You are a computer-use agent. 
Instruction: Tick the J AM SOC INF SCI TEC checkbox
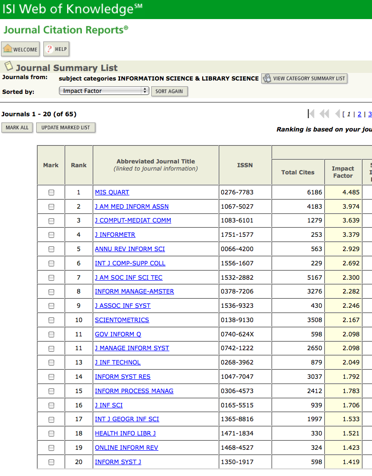coord(51,278)
